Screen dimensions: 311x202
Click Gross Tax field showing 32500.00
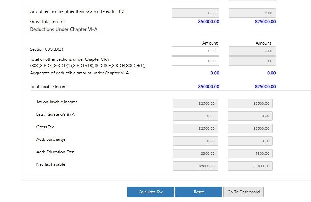click(250, 129)
